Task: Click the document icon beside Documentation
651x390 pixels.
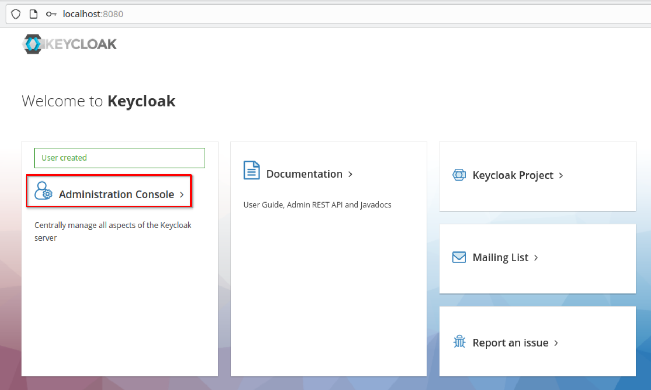Action: pos(251,170)
